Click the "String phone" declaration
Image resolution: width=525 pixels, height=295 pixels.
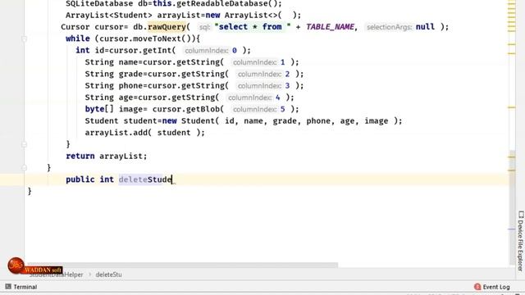(114, 85)
